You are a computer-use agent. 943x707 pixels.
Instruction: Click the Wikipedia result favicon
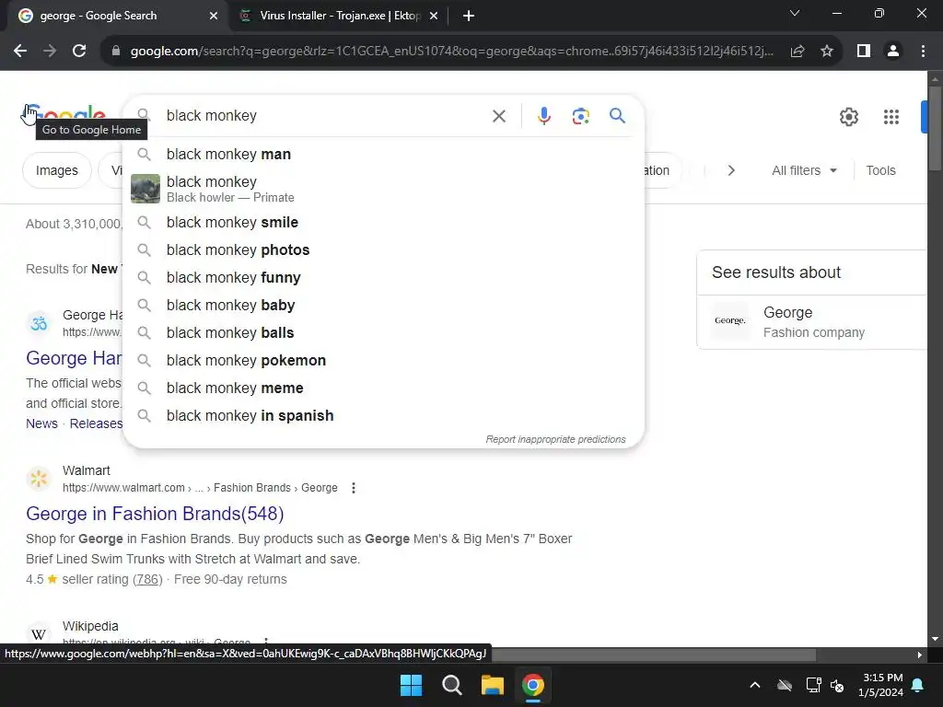(x=39, y=633)
